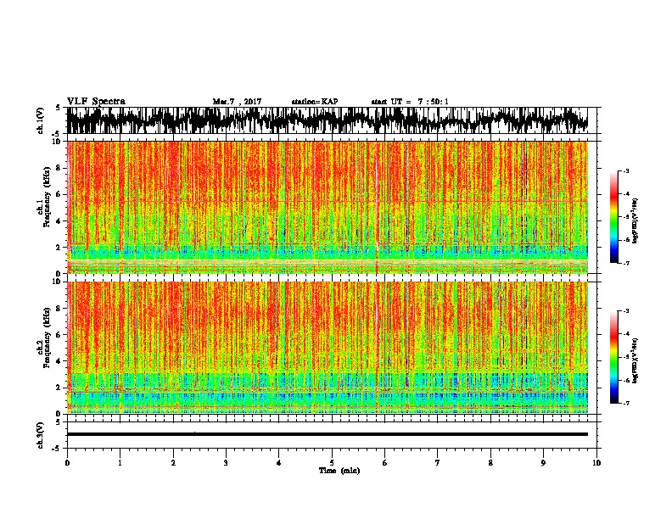Click the "-7" label on ch.2 colorbar
672x519 pixels.
tap(625, 403)
